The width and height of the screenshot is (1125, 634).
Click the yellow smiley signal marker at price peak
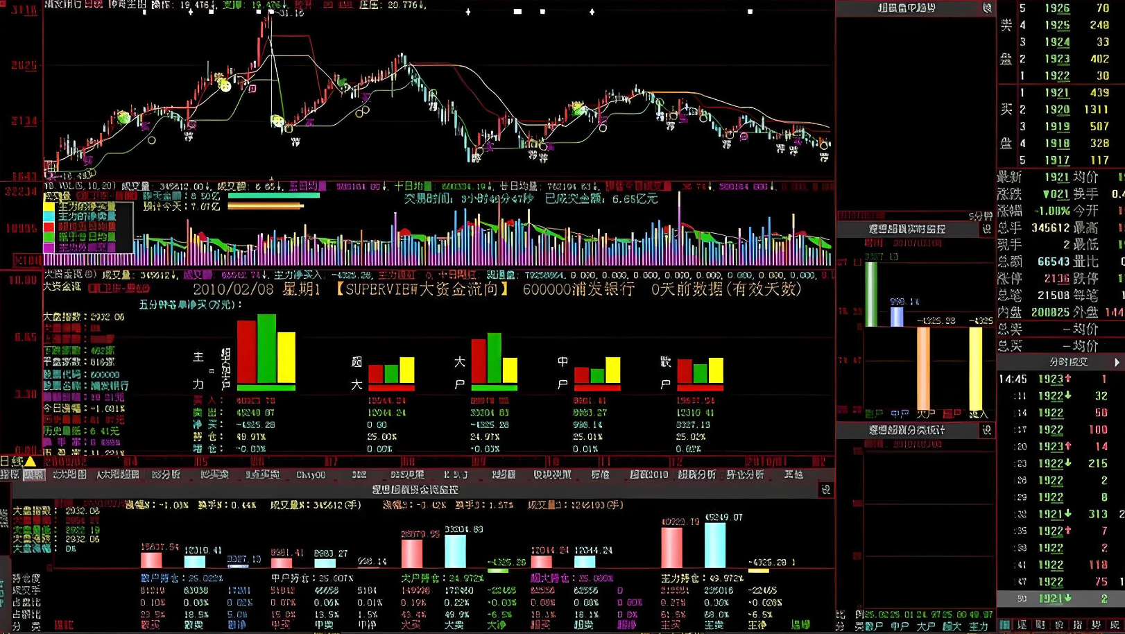pyautogui.click(x=225, y=85)
